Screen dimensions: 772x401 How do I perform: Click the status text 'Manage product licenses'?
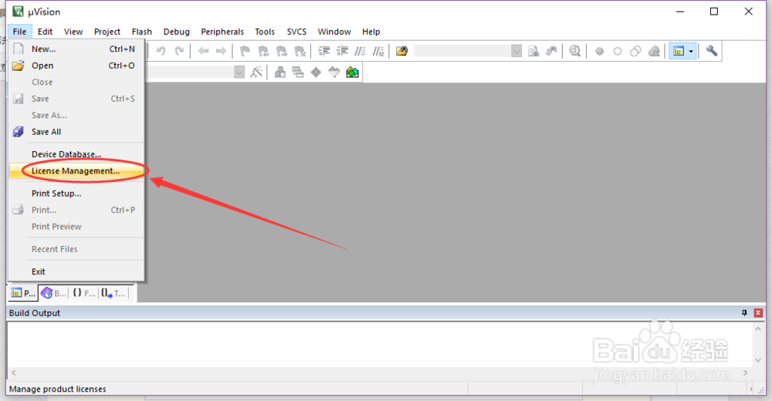pos(58,389)
